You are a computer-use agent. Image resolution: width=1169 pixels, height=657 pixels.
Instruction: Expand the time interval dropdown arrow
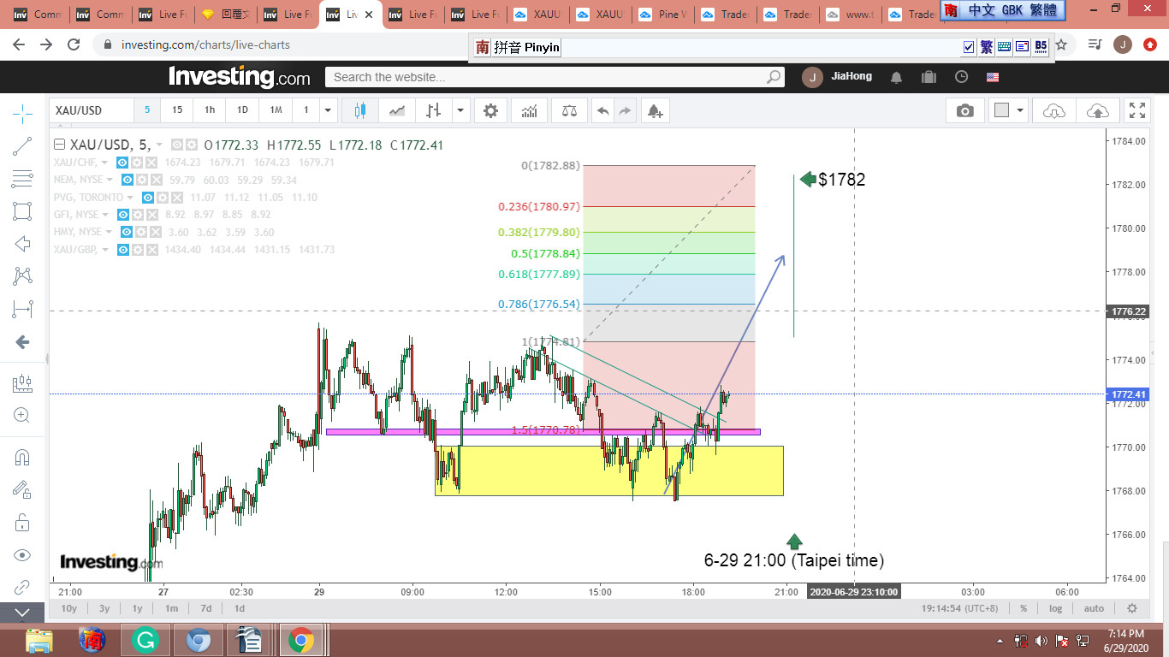[328, 110]
